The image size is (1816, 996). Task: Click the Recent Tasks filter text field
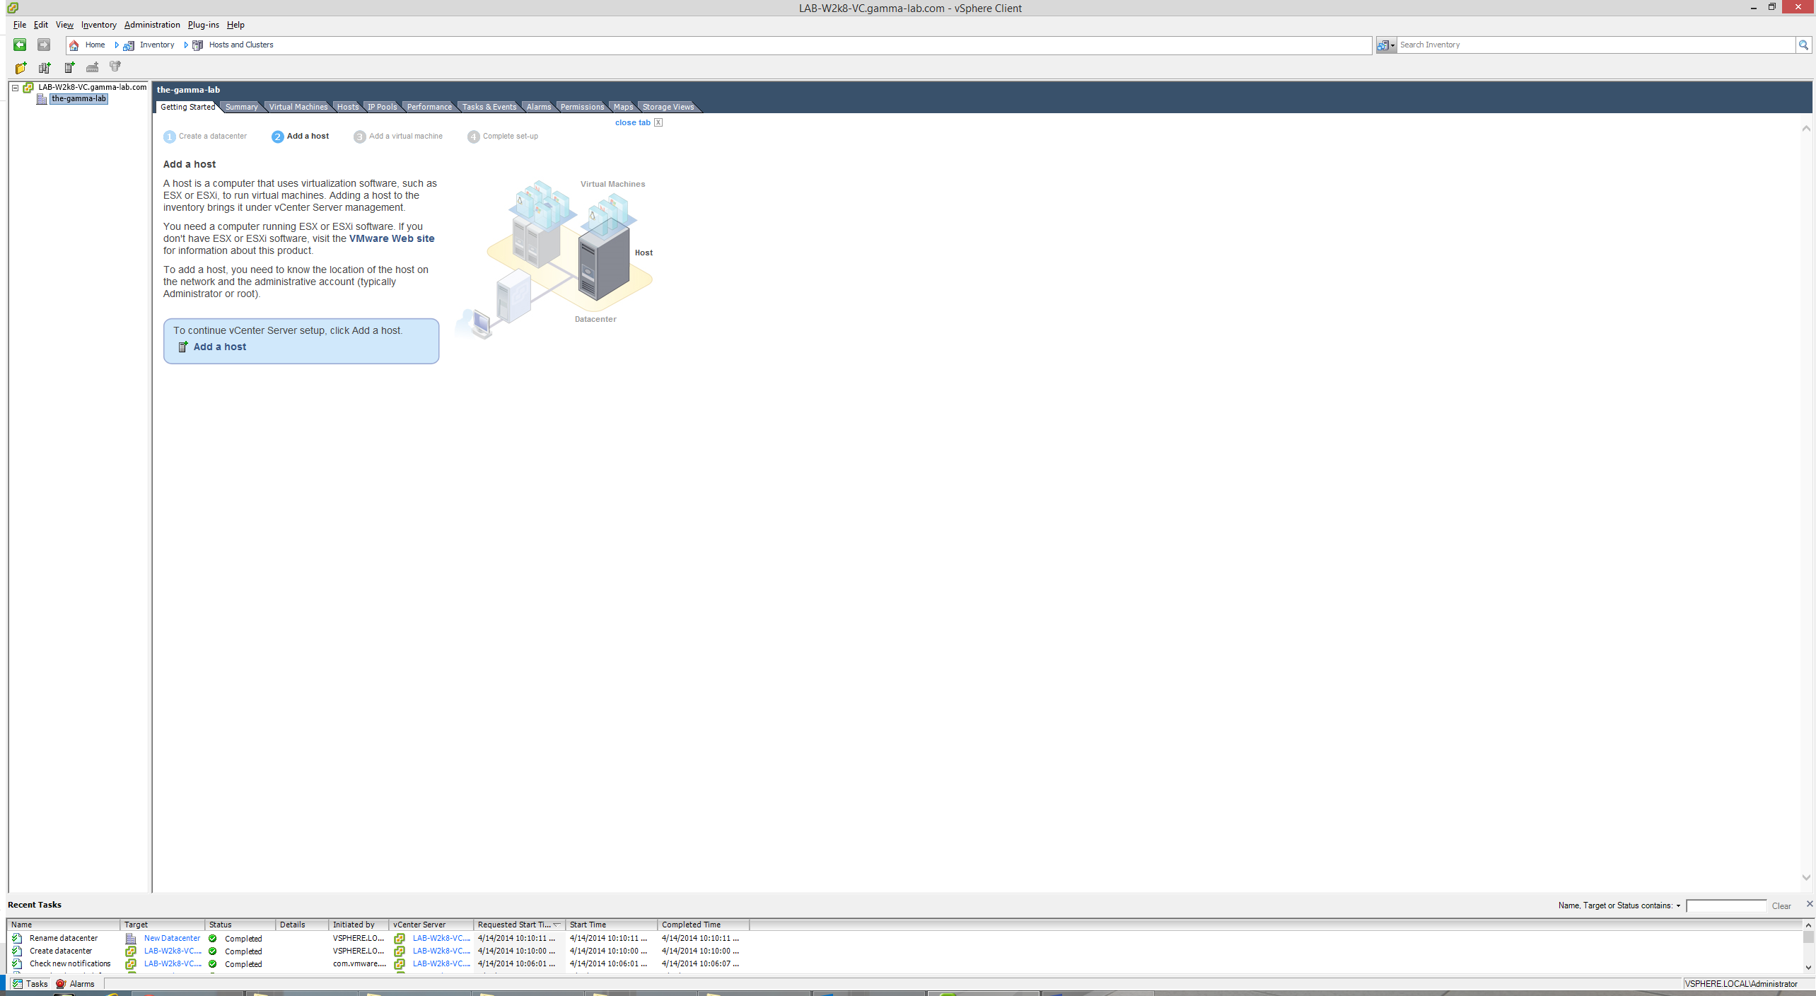[1726, 906]
